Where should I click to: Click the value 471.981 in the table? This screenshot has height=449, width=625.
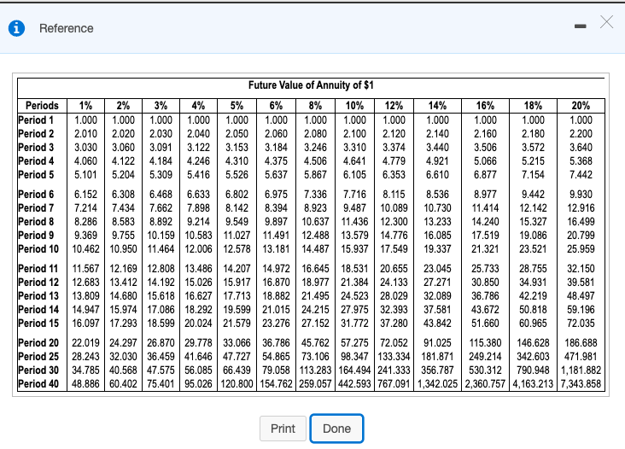(581, 356)
